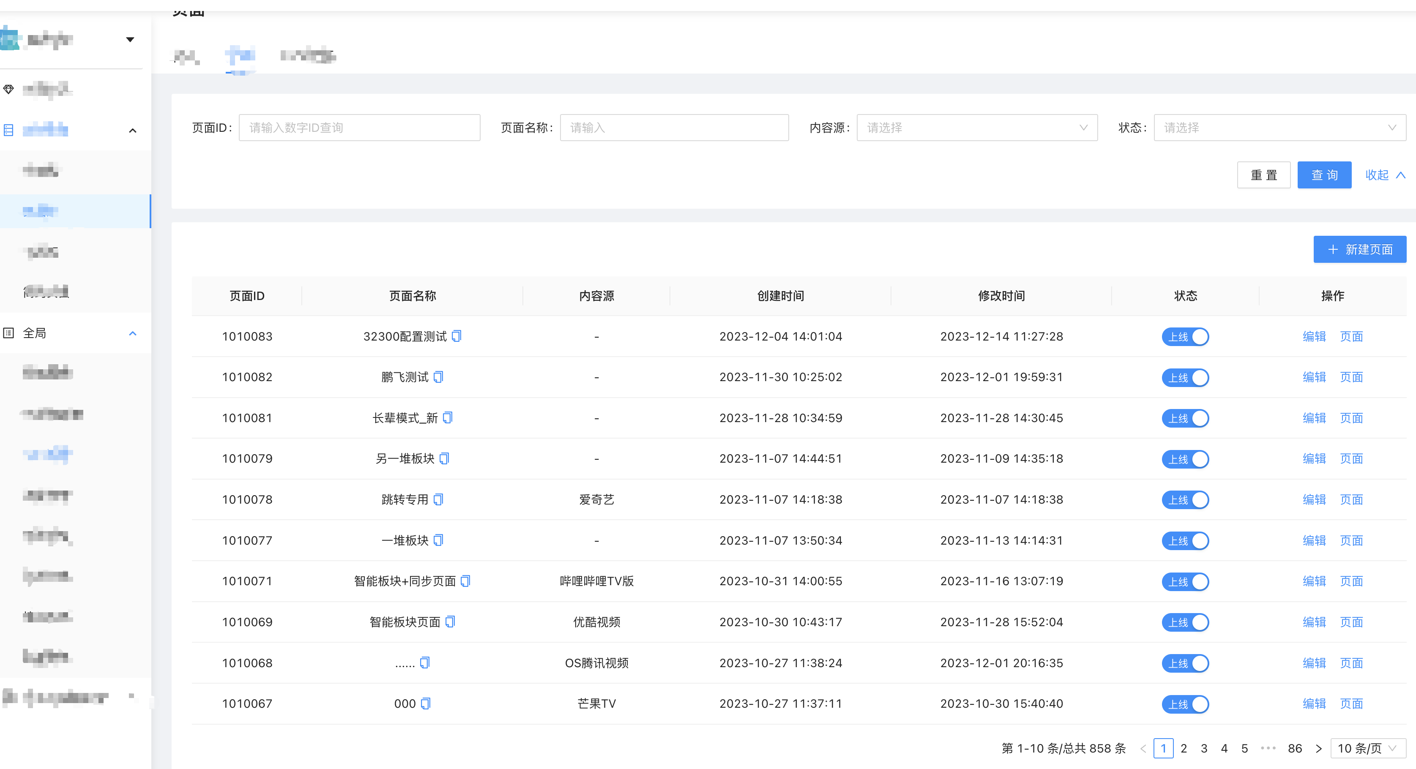The width and height of the screenshot is (1416, 769).
Task: Edit page 1010083 via 编辑 link
Action: pos(1314,336)
